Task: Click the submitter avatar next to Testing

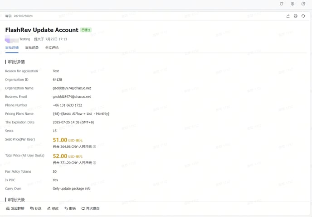Action: pos(12,39)
